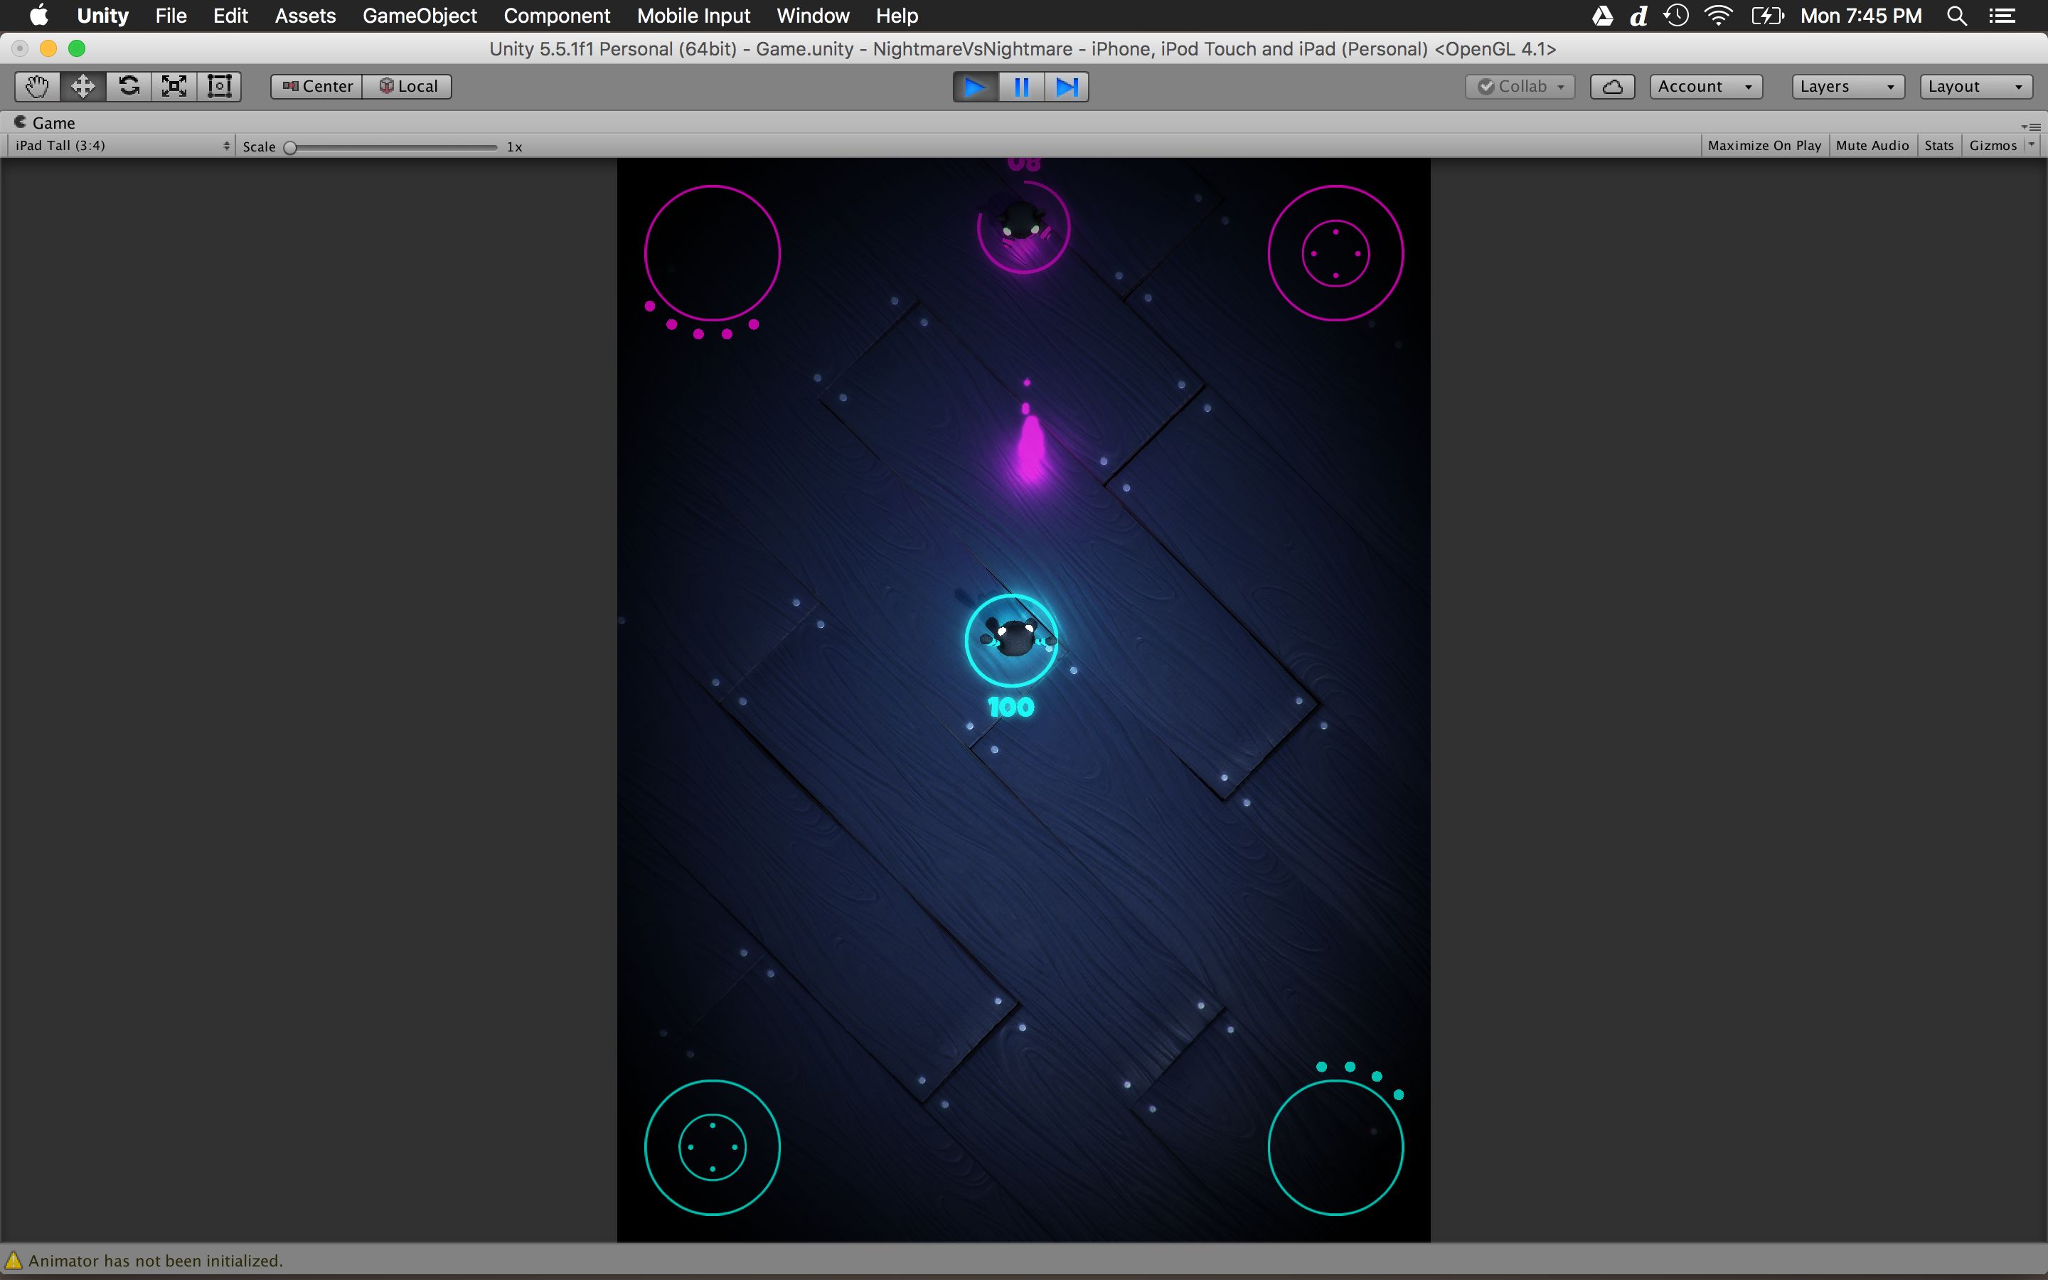The height and width of the screenshot is (1280, 2048).
Task: Open the iPad Tall aspect dropdown
Action: [122, 146]
